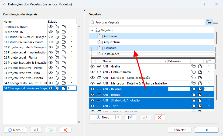Viewport: 223px width, 136px height.
Task: Collapse the left panel with the arrow
Action: pyautogui.click(x=84, y=10)
